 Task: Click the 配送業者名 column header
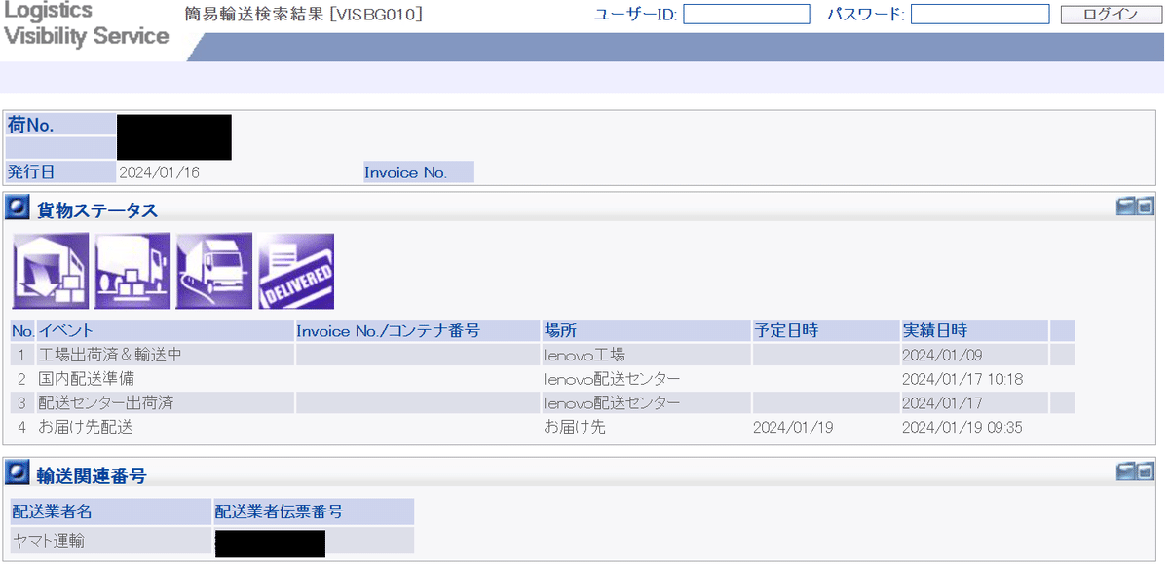pyautogui.click(x=111, y=511)
